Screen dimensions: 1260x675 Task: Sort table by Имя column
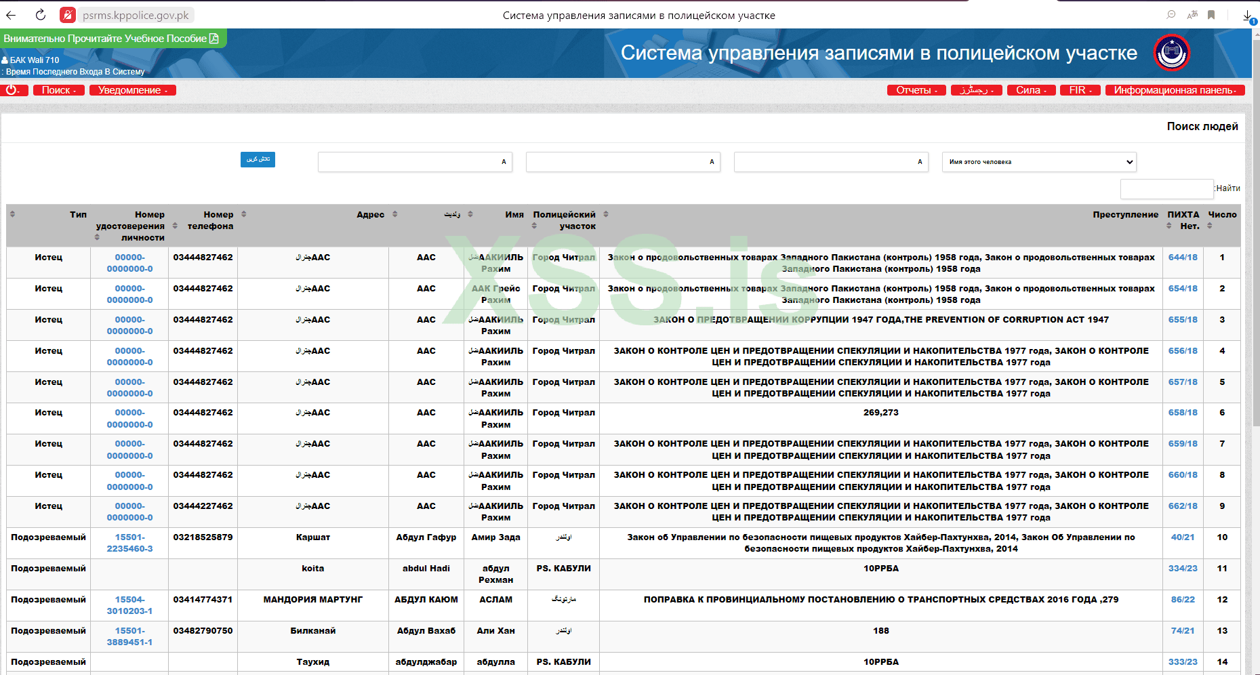coord(470,214)
